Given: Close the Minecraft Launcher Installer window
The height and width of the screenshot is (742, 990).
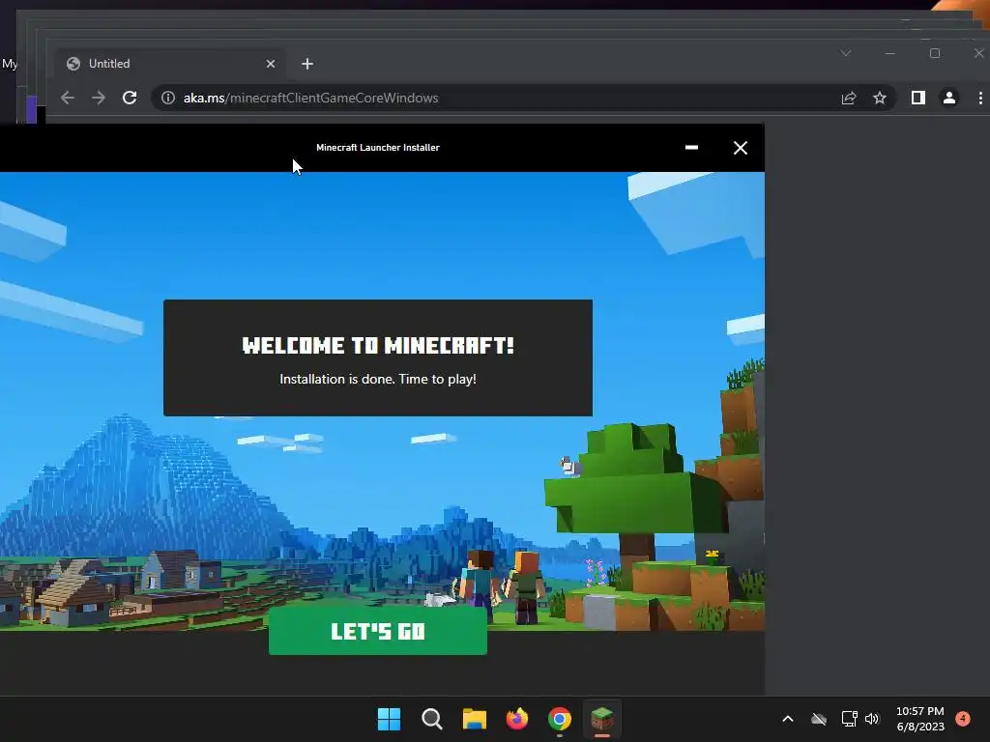Looking at the screenshot, I should point(740,148).
